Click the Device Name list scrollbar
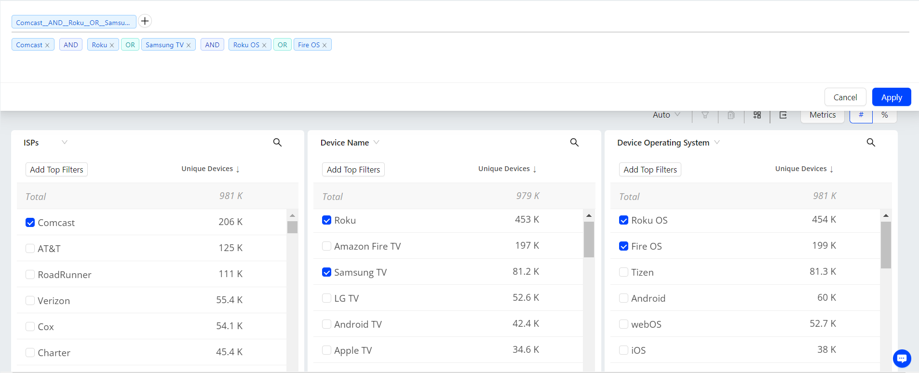The height and width of the screenshot is (373, 919). click(x=589, y=240)
